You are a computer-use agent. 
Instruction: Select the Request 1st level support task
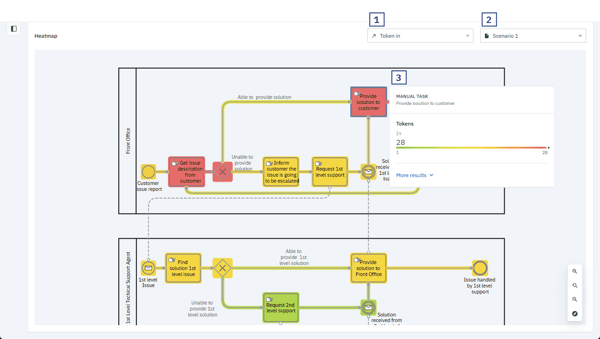click(x=330, y=172)
